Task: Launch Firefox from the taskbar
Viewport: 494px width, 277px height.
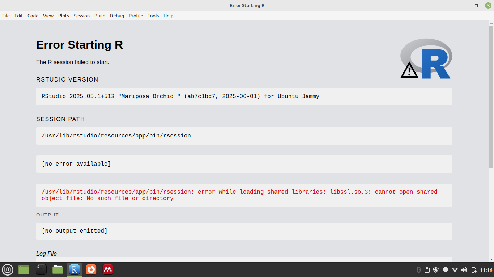Action: tap(91, 269)
